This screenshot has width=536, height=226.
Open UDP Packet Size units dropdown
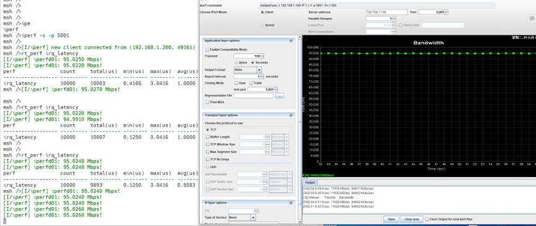[290, 190]
